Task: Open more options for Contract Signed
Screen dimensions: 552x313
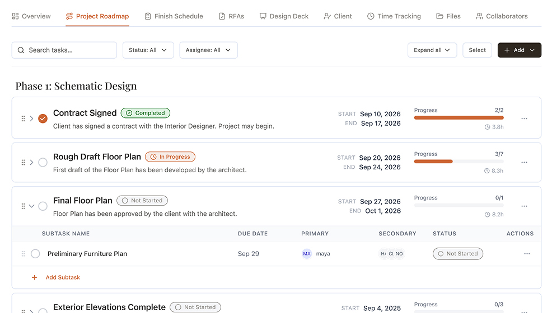Action: 524,118
